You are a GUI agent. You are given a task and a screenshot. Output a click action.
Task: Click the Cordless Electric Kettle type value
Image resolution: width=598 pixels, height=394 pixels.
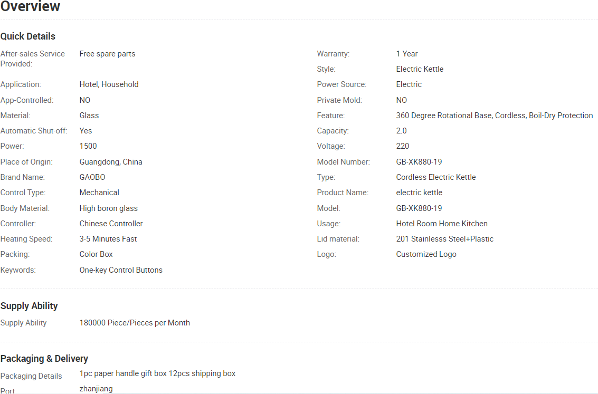tap(436, 177)
